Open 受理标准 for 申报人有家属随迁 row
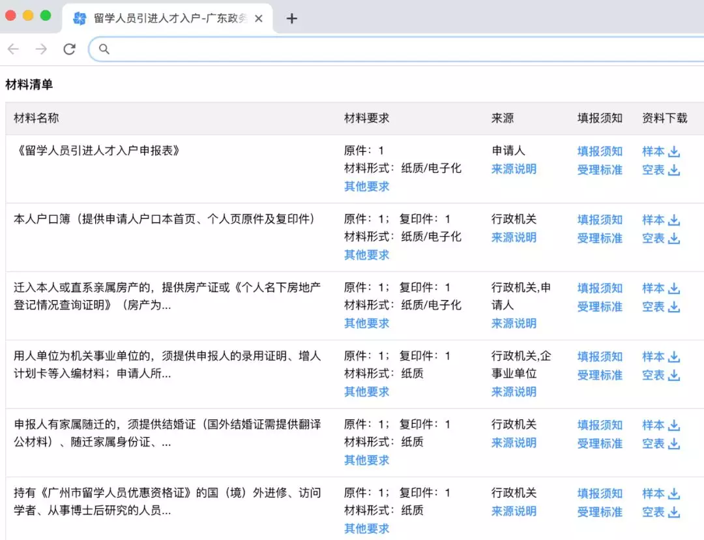The width and height of the screenshot is (704, 540). pyautogui.click(x=600, y=443)
